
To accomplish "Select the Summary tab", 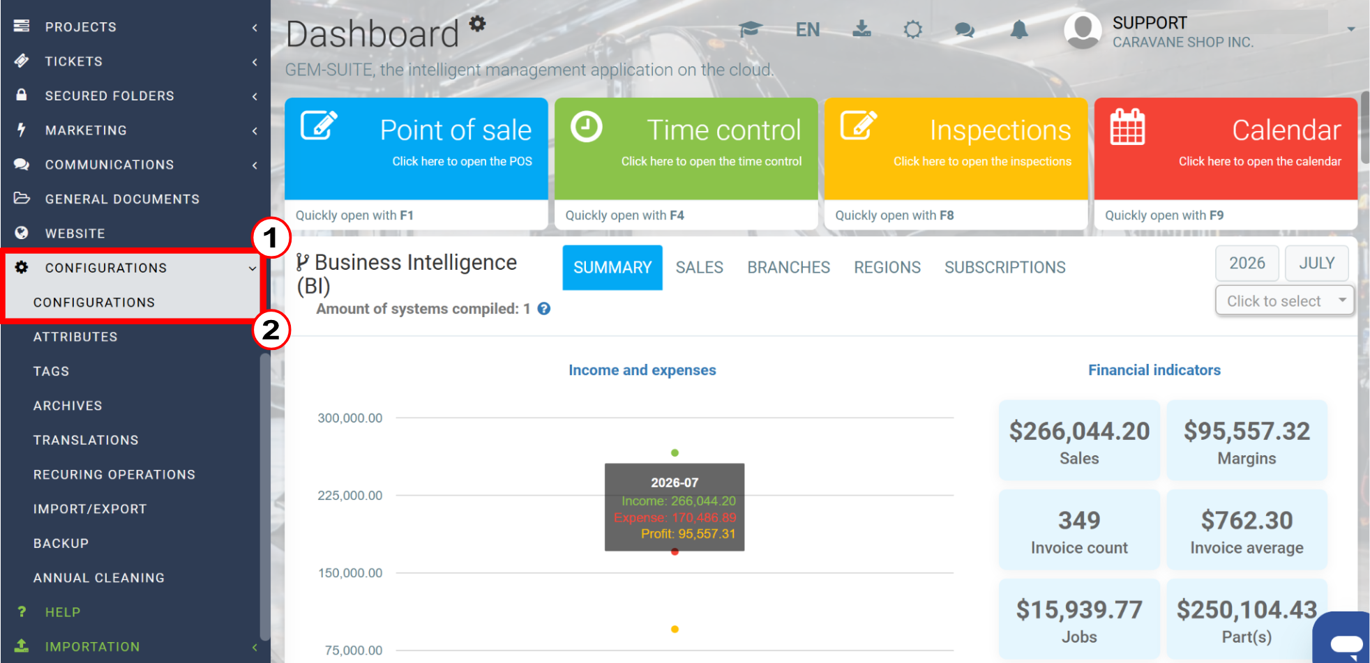I will click(x=612, y=267).
